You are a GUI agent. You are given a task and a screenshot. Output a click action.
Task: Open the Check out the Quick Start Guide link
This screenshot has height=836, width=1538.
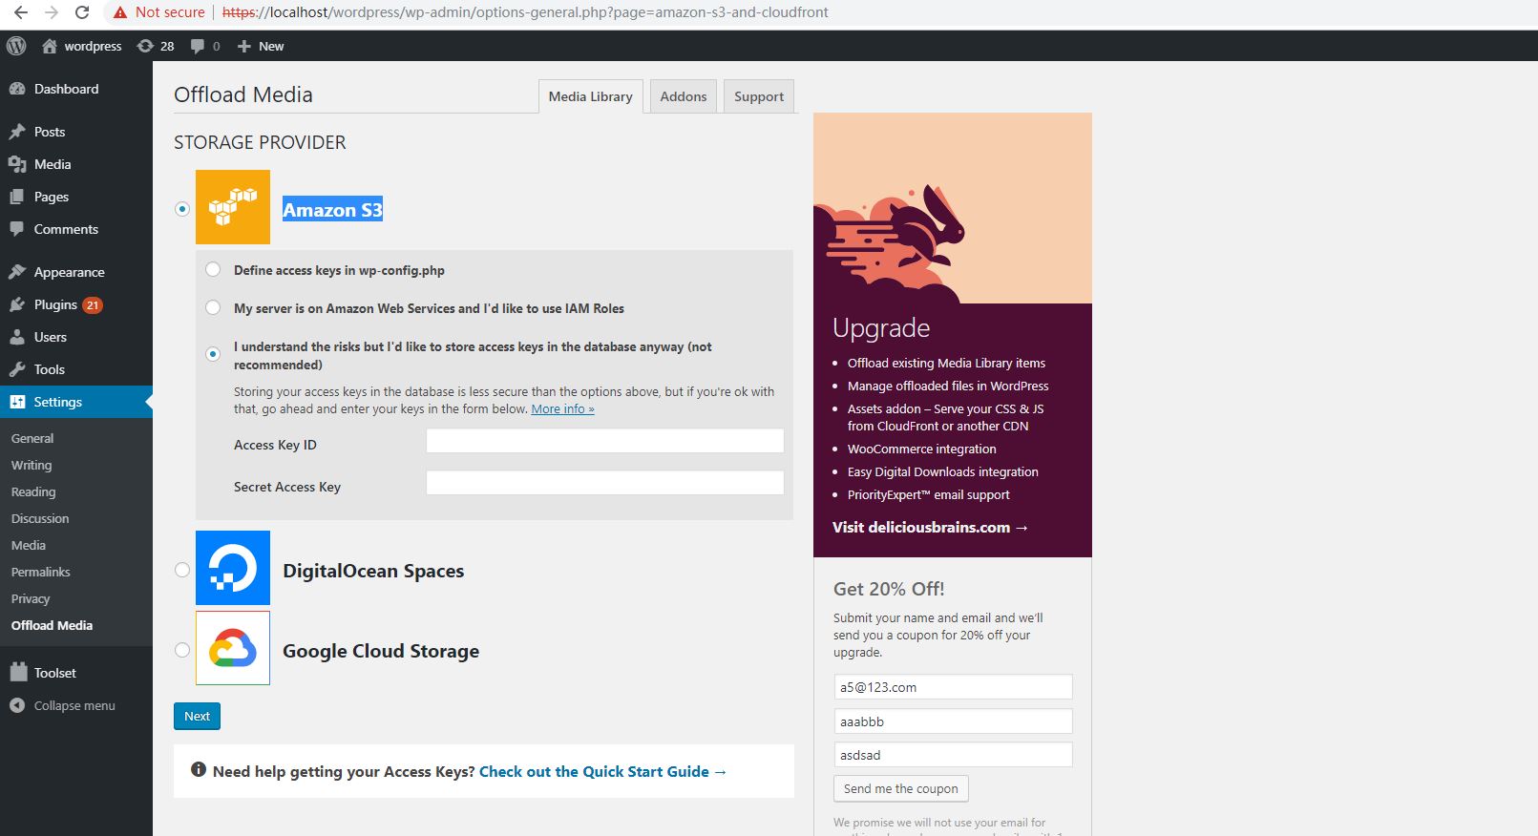(x=603, y=771)
